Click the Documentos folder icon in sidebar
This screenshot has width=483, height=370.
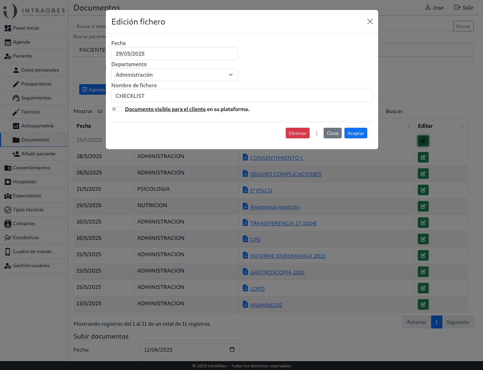coord(16,140)
